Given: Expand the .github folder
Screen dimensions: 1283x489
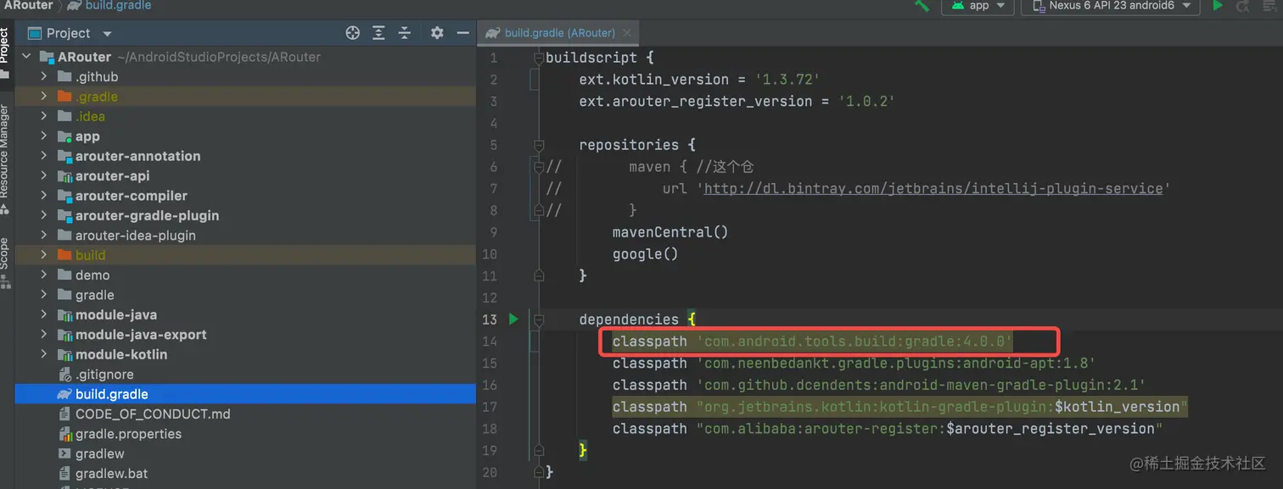Looking at the screenshot, I should (x=44, y=76).
